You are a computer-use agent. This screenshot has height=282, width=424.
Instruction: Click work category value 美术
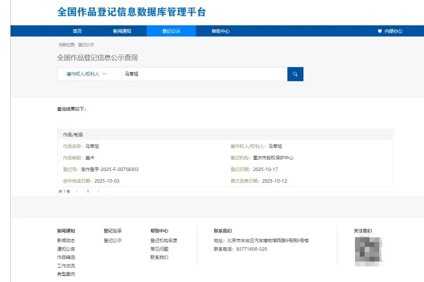[90, 158]
